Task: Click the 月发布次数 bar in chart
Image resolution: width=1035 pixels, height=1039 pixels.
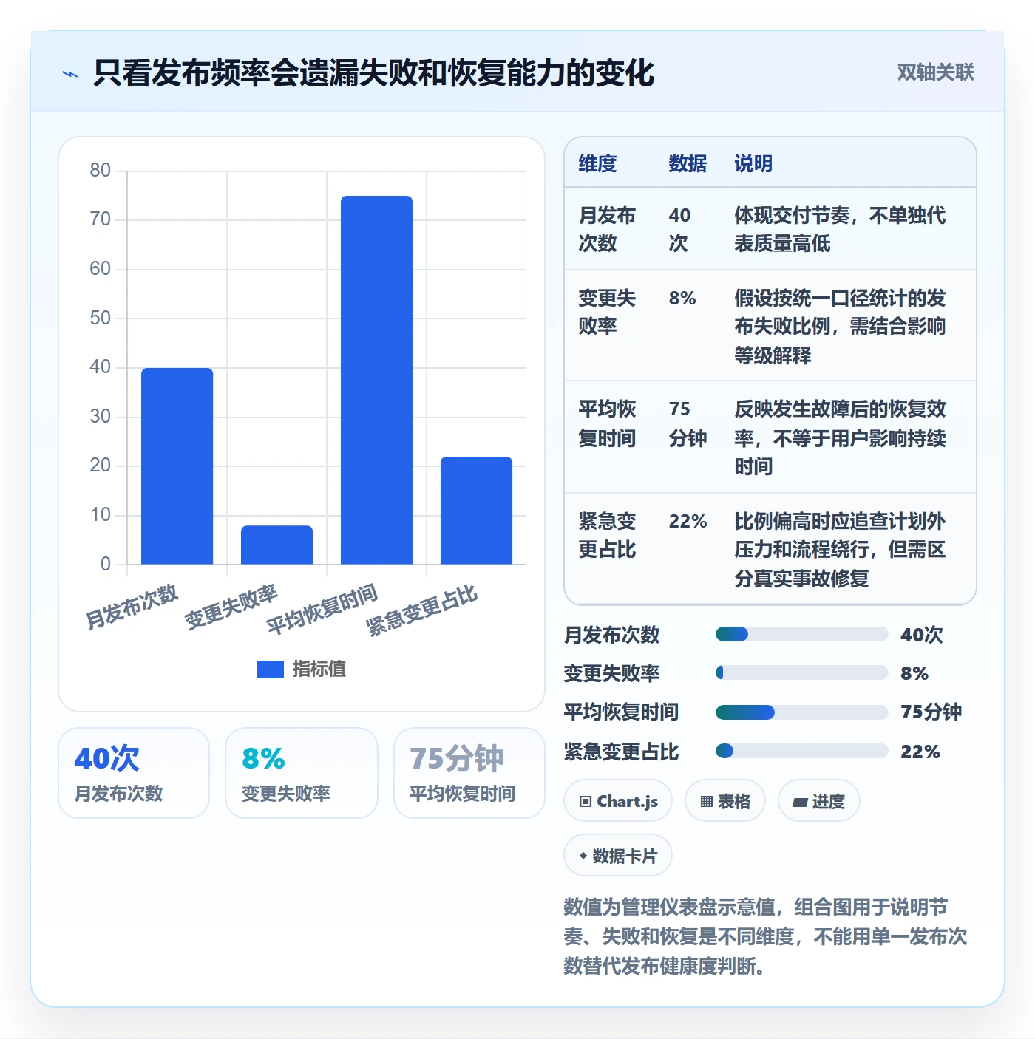Action: 177,466
